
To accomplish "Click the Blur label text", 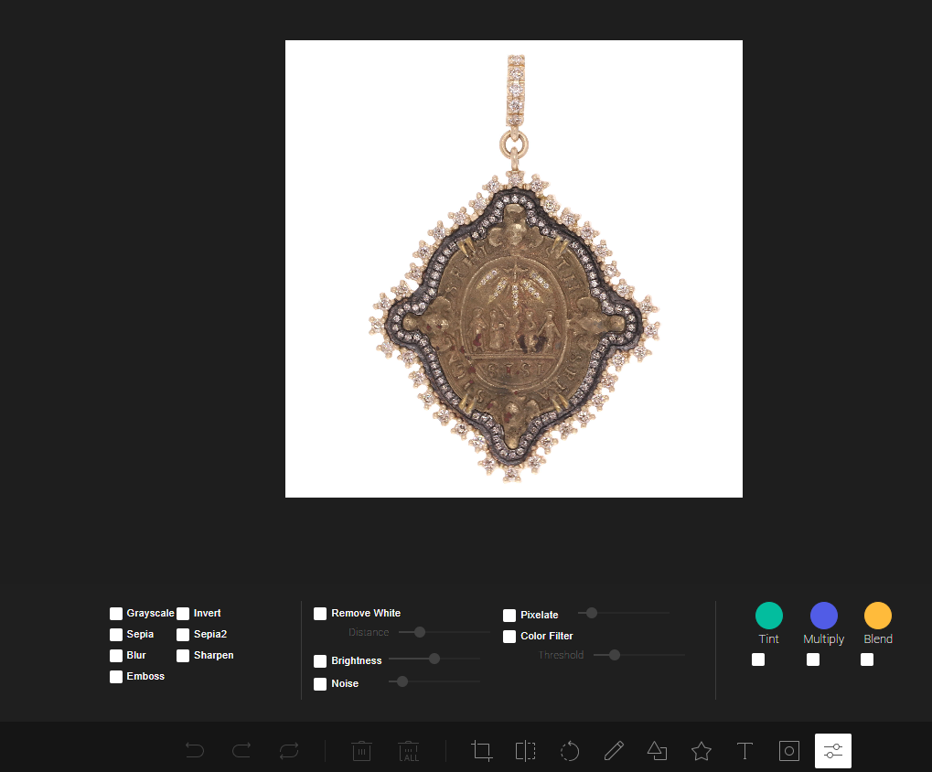I will click(x=136, y=655).
